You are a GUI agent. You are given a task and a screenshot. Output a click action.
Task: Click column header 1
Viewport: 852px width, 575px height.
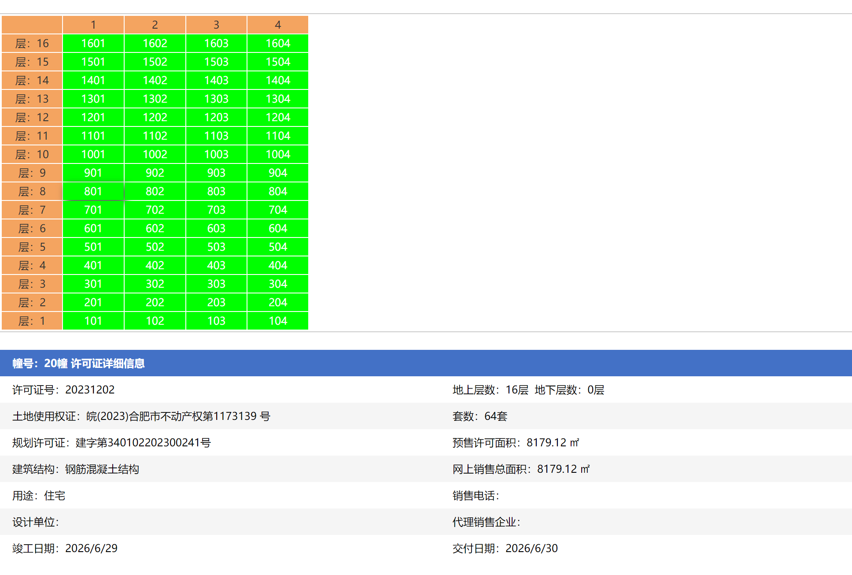93,25
